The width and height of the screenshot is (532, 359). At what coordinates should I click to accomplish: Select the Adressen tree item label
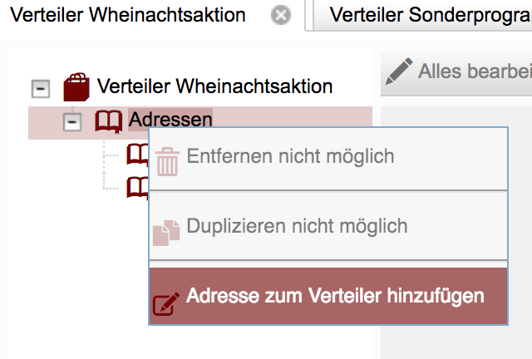[x=170, y=120]
